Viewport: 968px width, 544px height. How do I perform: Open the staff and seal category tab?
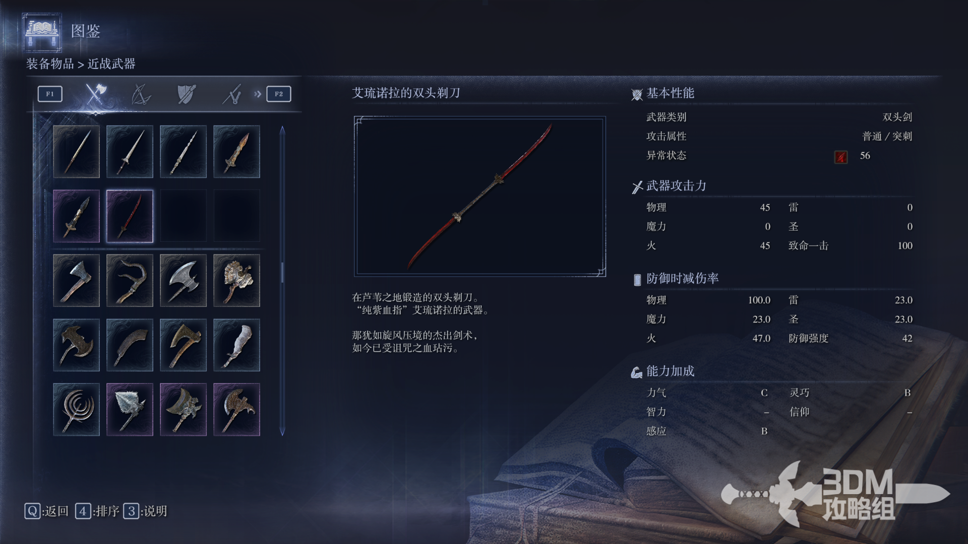click(232, 94)
